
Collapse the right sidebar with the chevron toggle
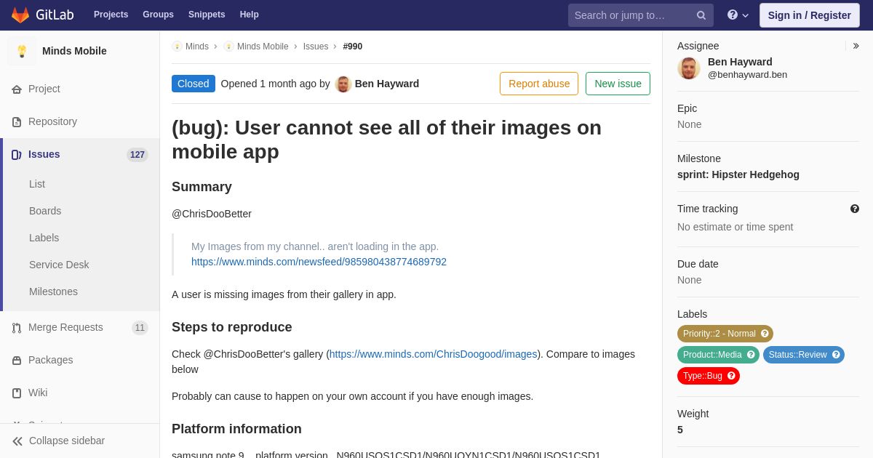pyautogui.click(x=856, y=46)
